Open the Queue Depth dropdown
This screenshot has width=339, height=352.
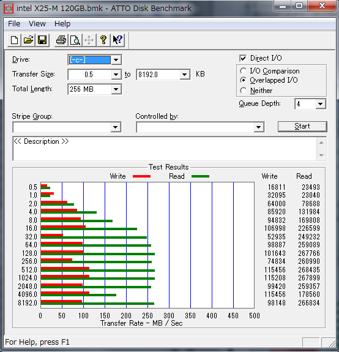point(321,104)
